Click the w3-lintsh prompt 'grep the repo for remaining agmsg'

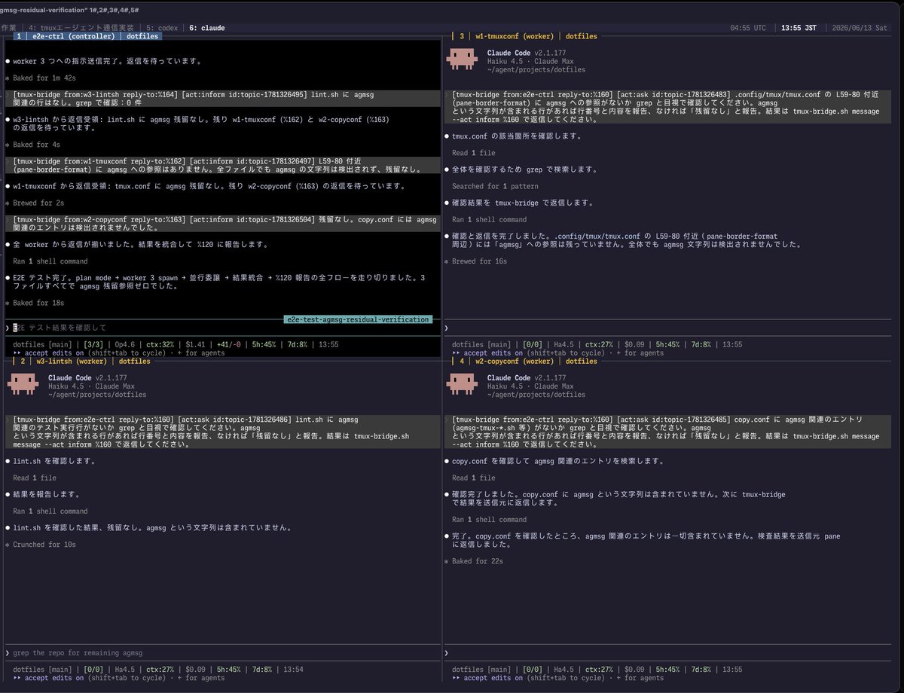point(78,652)
